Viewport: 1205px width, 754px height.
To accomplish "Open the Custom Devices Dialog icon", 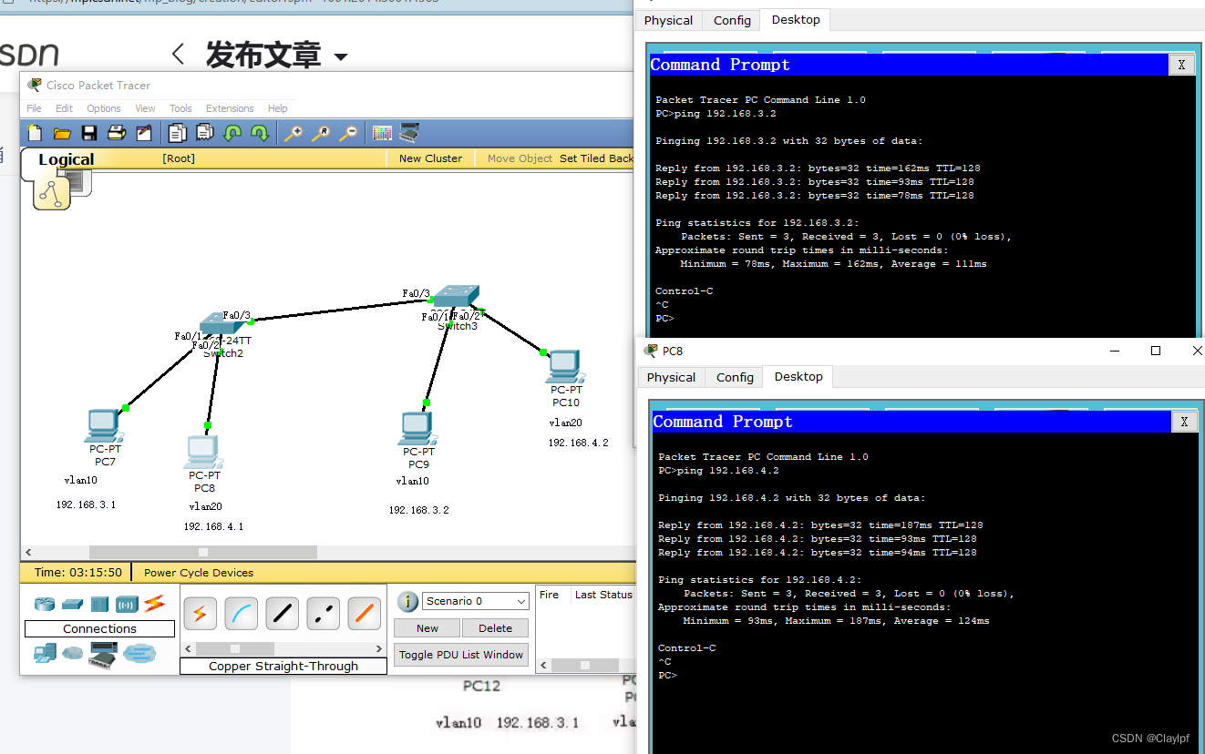I will click(409, 133).
